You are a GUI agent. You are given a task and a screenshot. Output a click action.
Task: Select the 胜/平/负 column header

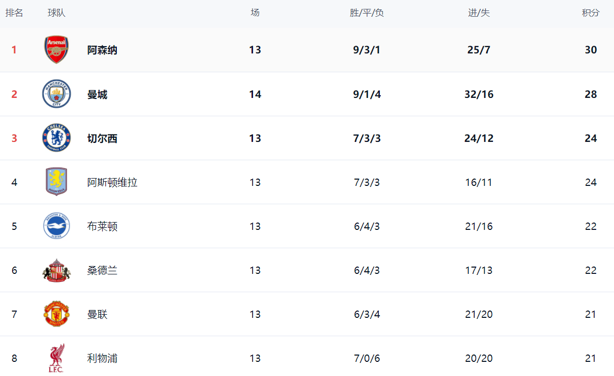(x=367, y=13)
